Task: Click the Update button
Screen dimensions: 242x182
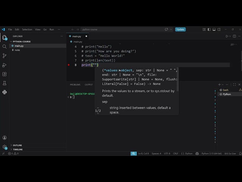Action: point(180,30)
